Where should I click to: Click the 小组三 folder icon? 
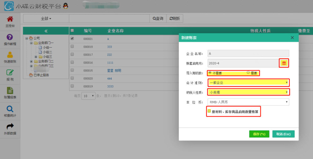pos(40,57)
